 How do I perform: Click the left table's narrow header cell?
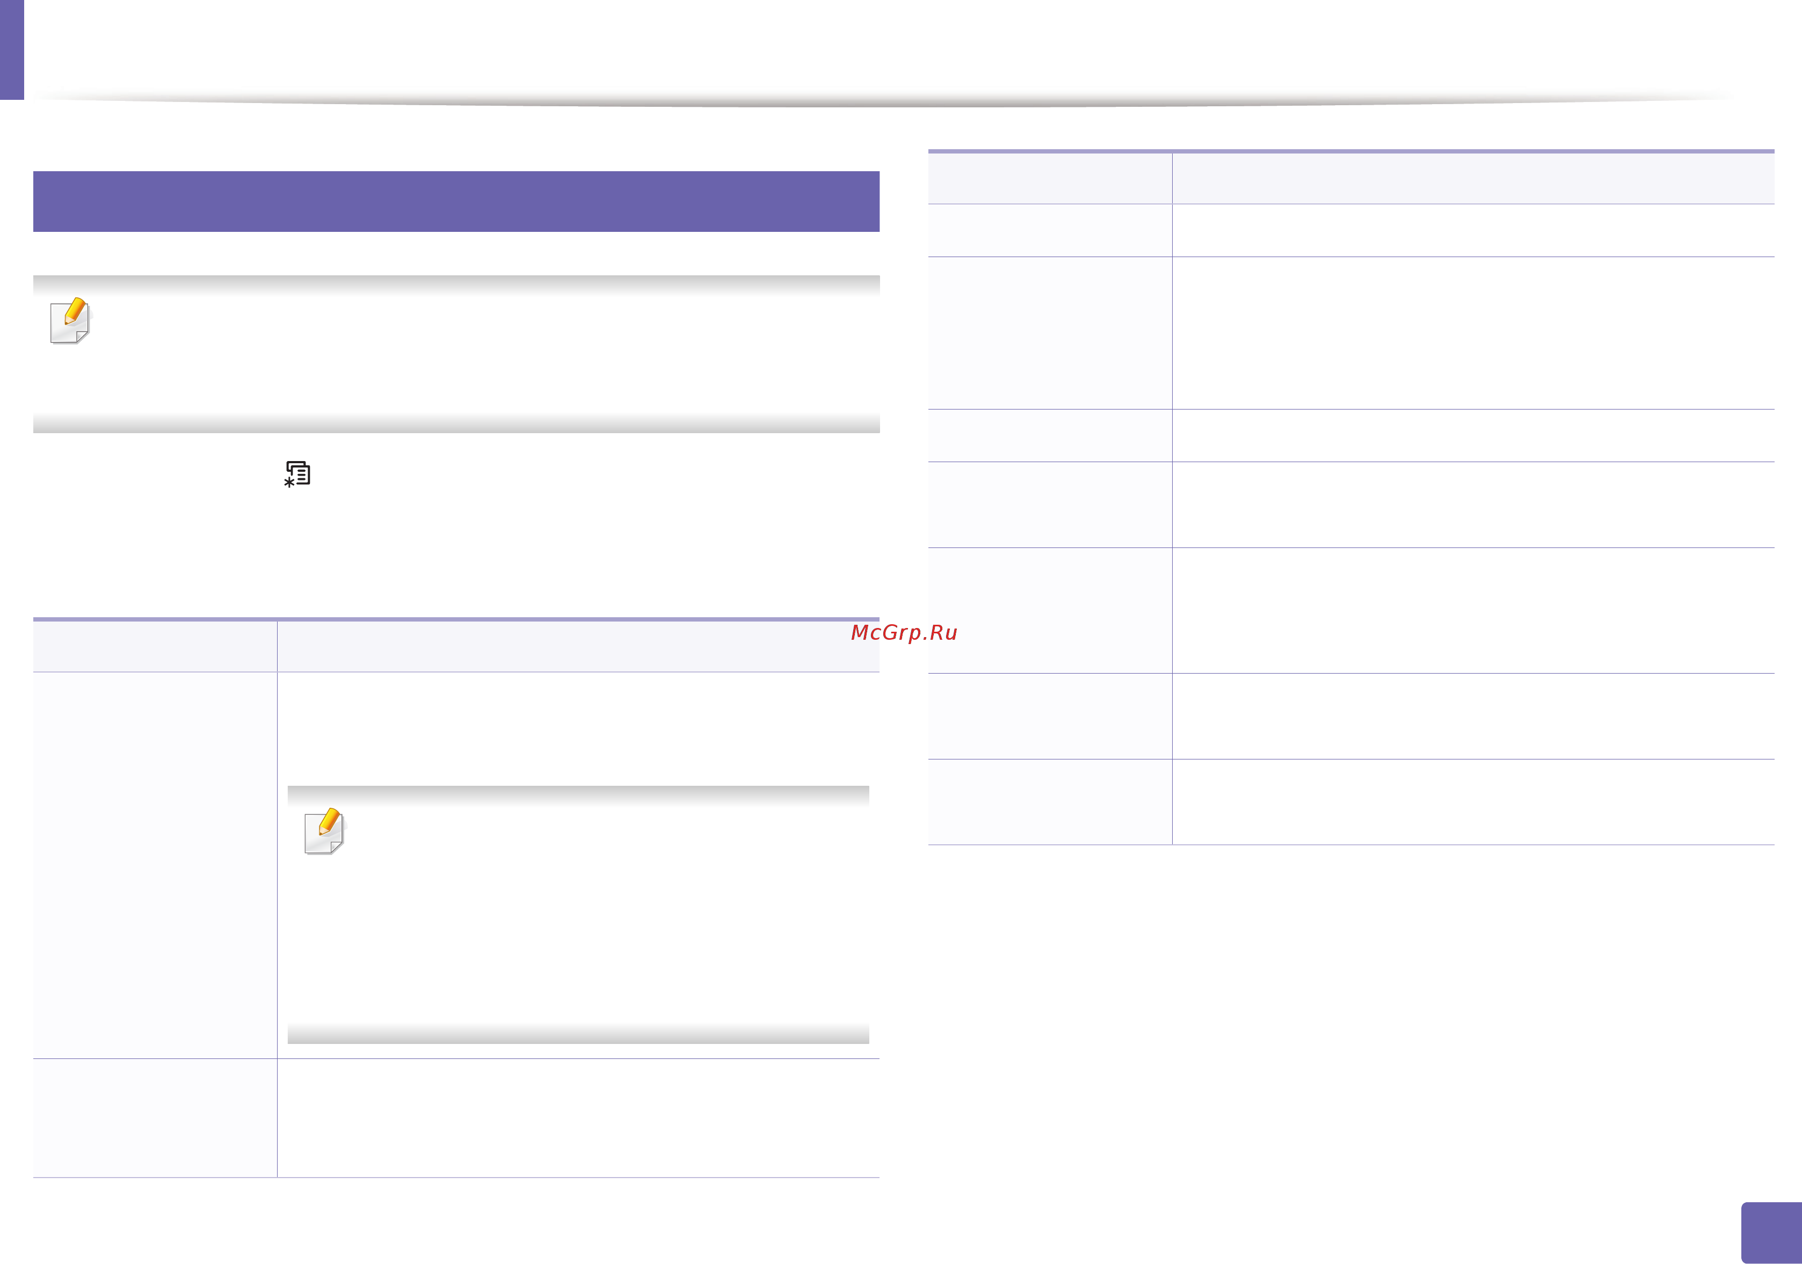pyautogui.click(x=155, y=646)
